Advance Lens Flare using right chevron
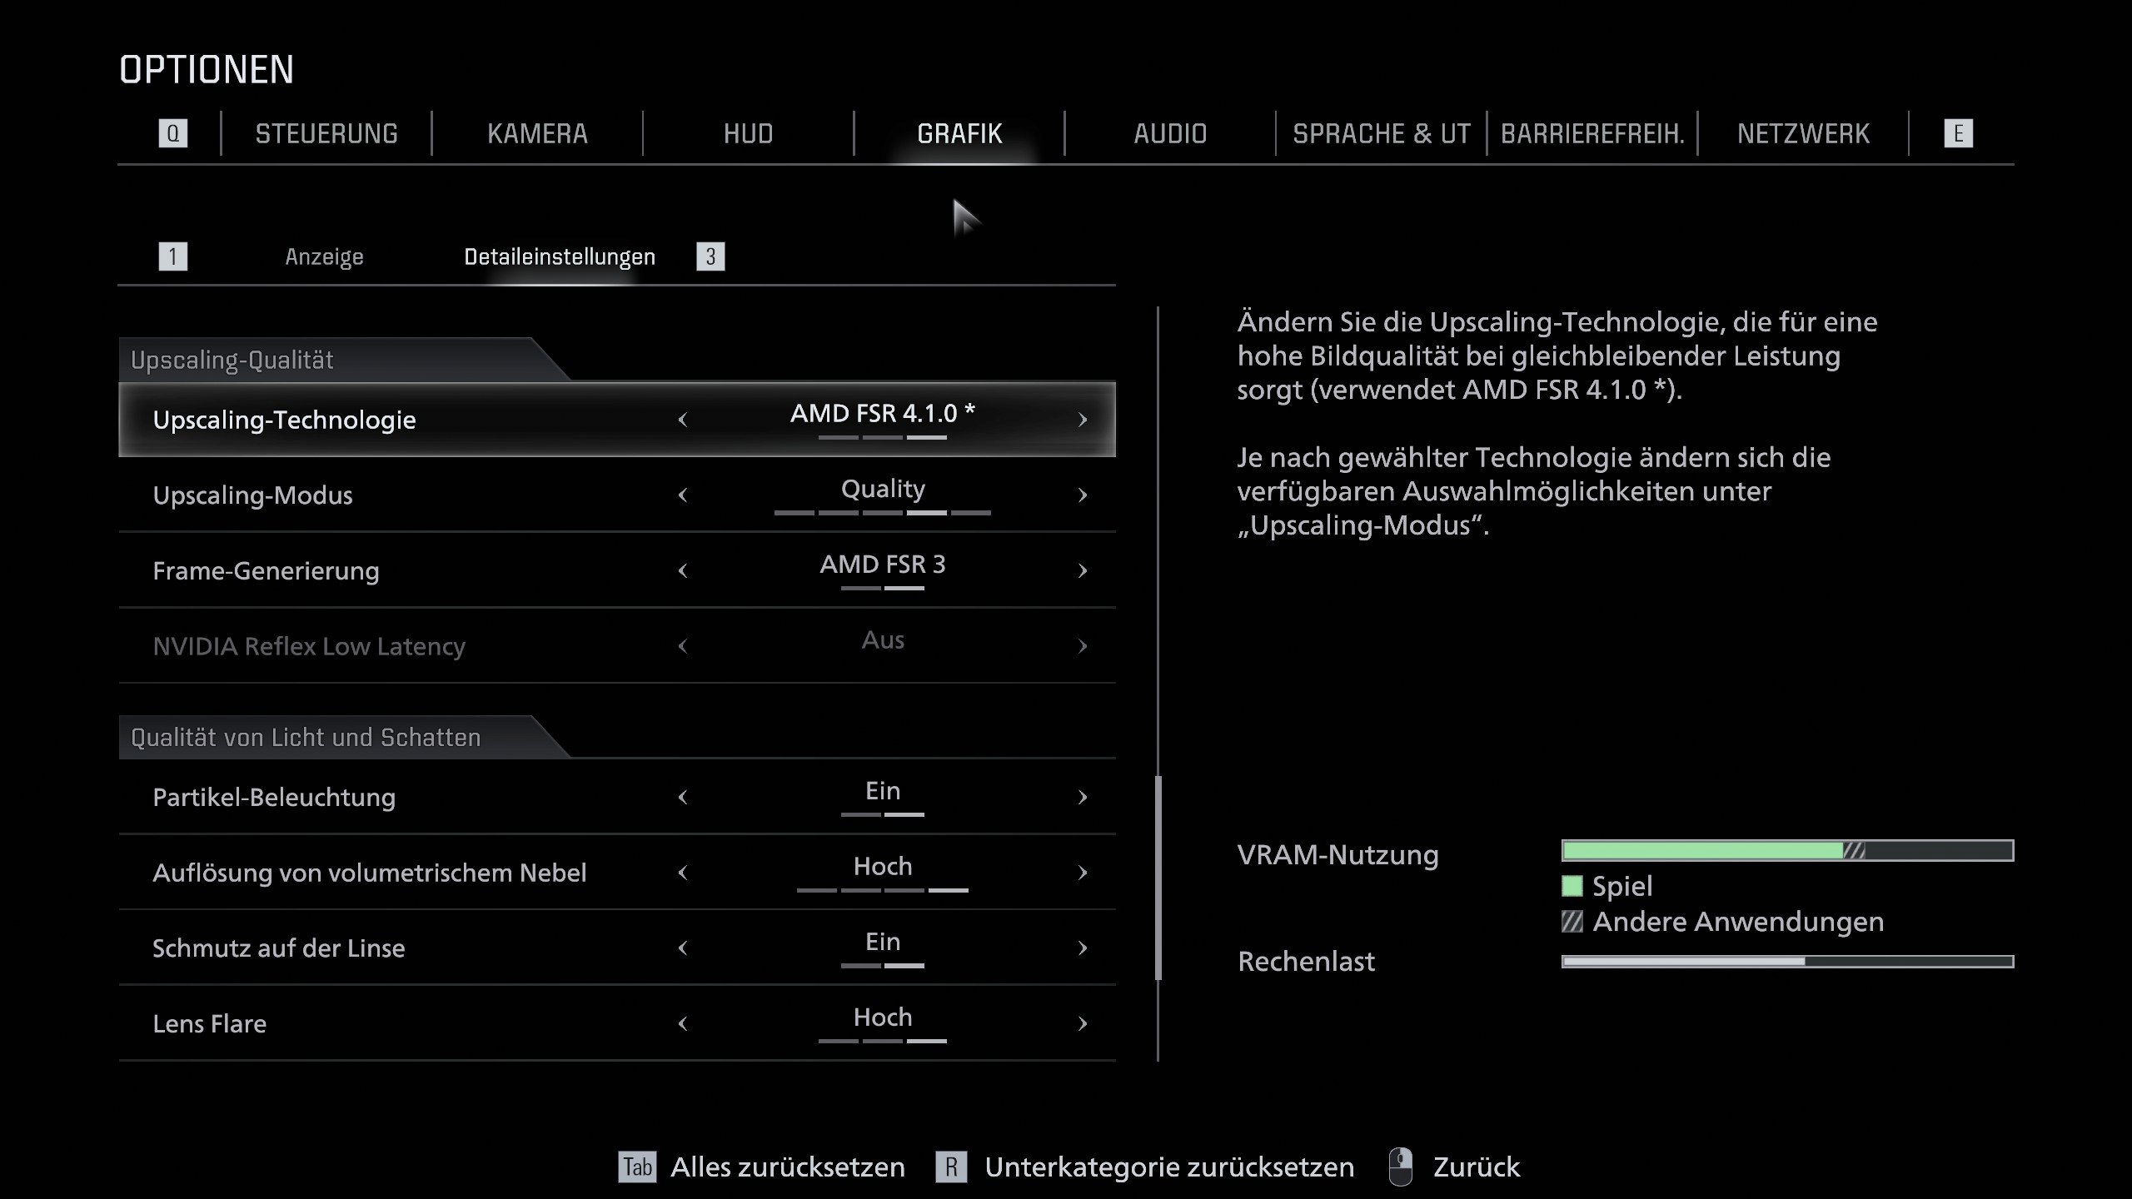The height and width of the screenshot is (1199, 2132). point(1082,1023)
